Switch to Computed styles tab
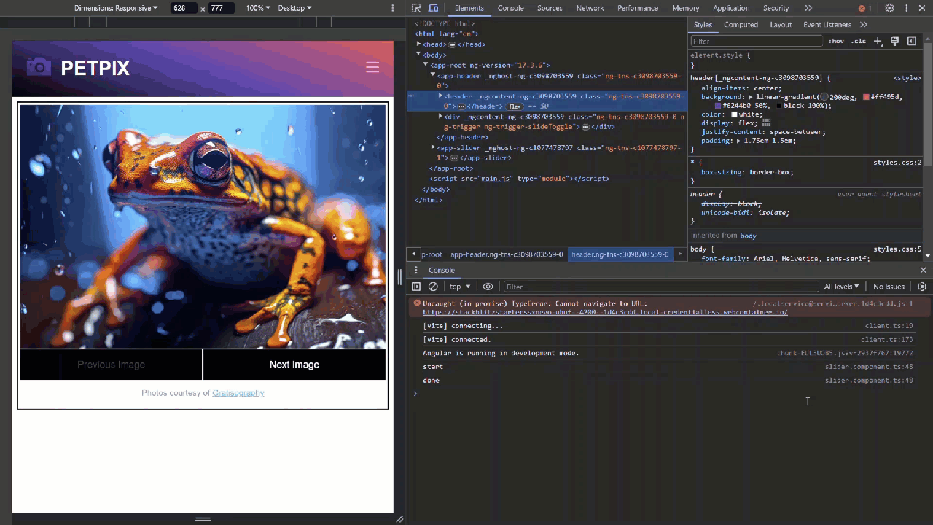 click(x=741, y=25)
